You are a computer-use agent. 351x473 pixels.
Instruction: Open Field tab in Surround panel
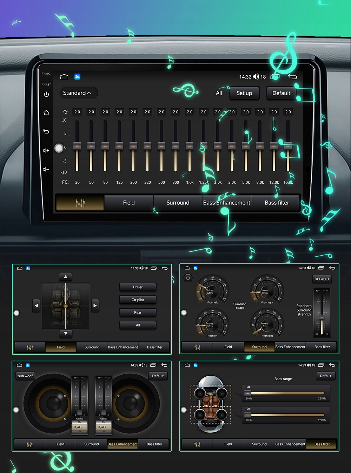(x=228, y=347)
